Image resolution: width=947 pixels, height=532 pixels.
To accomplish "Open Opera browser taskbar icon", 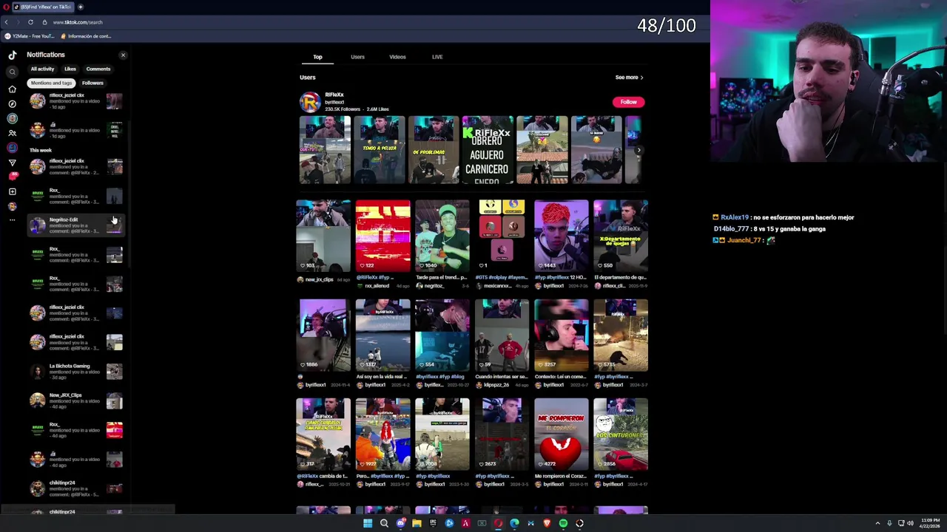I will 498,523.
